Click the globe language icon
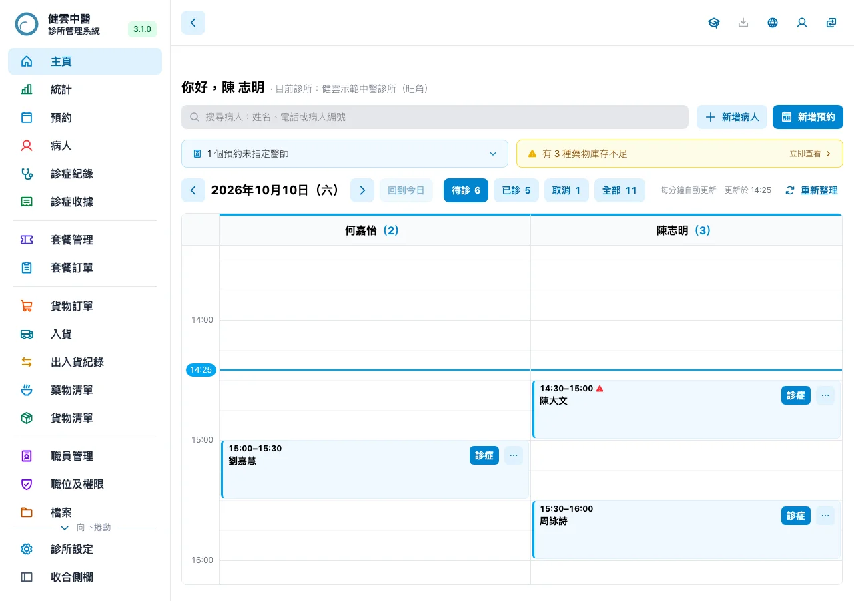The image size is (854, 601). coord(773,23)
